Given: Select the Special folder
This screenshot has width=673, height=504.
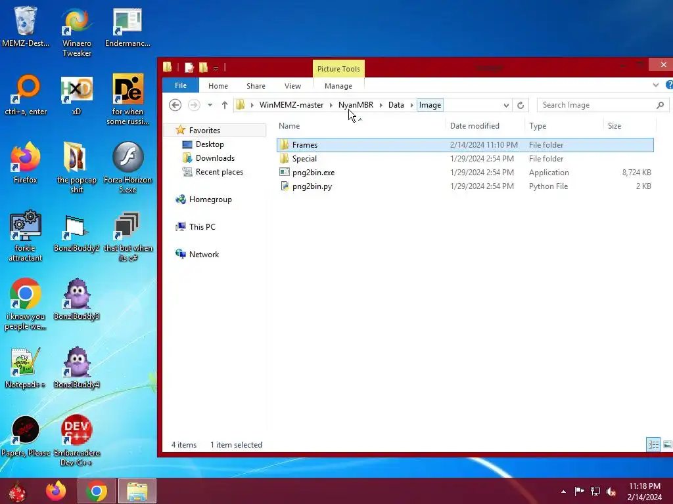Looking at the screenshot, I should [304, 159].
